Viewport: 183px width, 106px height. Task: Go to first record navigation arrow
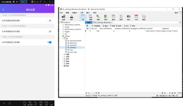pyautogui.click(x=162, y=93)
